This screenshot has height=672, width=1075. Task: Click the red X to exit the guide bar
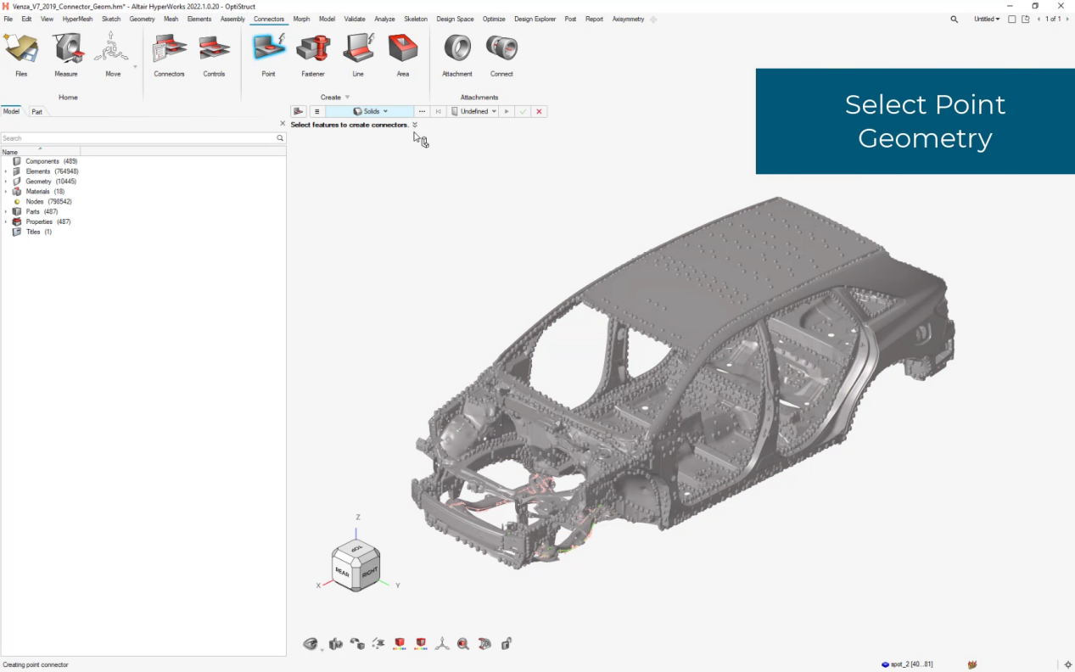click(539, 111)
